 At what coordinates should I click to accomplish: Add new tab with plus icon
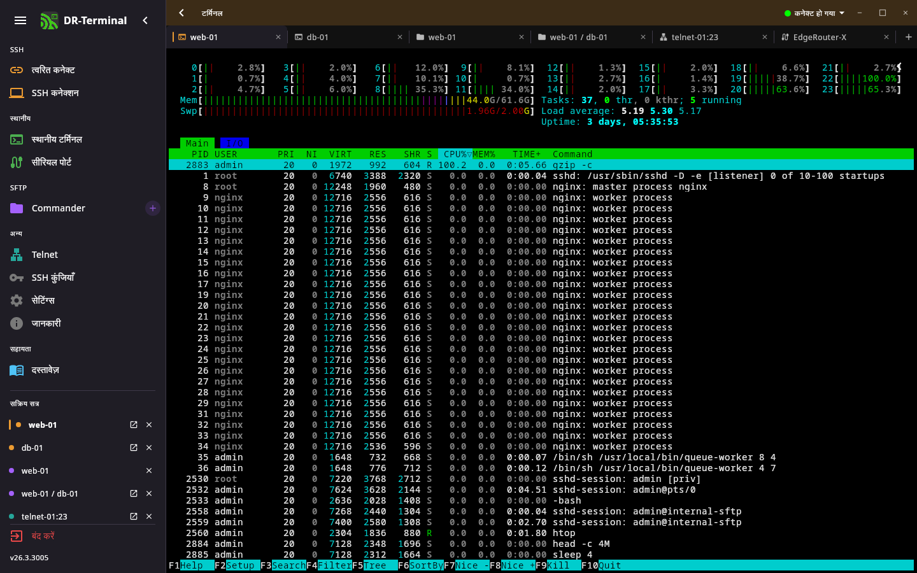pos(909,37)
